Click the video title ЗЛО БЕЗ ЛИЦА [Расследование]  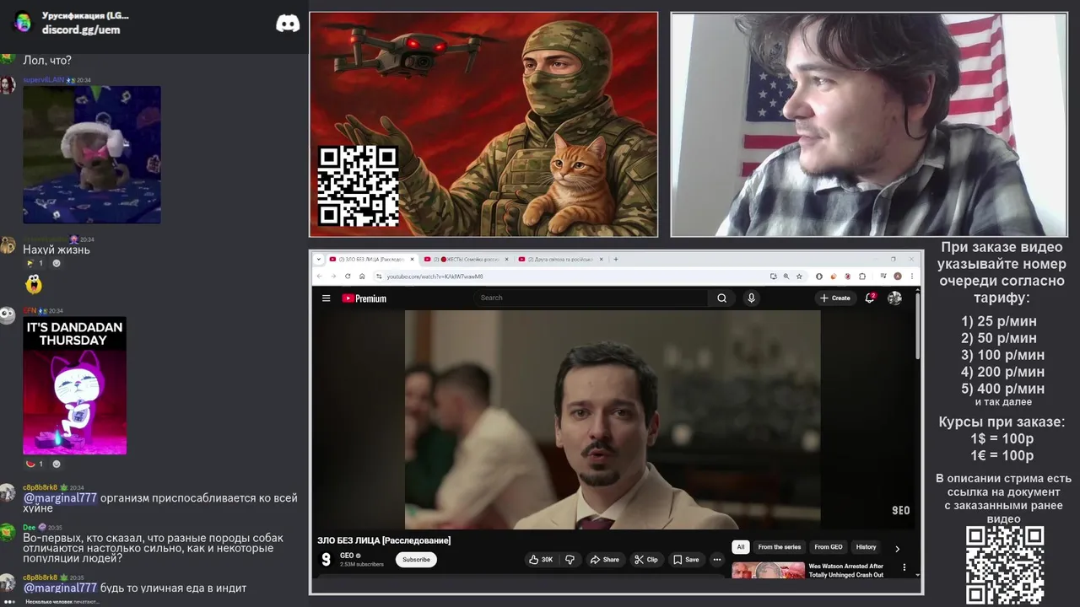pyautogui.click(x=384, y=540)
